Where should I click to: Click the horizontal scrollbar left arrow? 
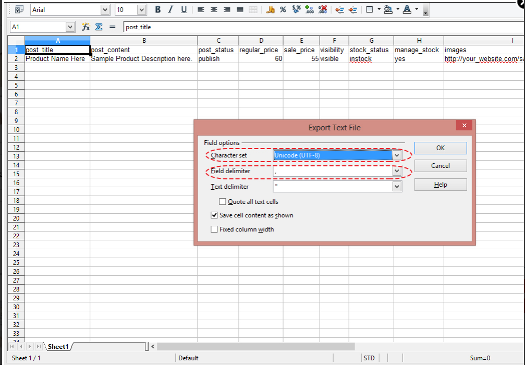[153, 347]
